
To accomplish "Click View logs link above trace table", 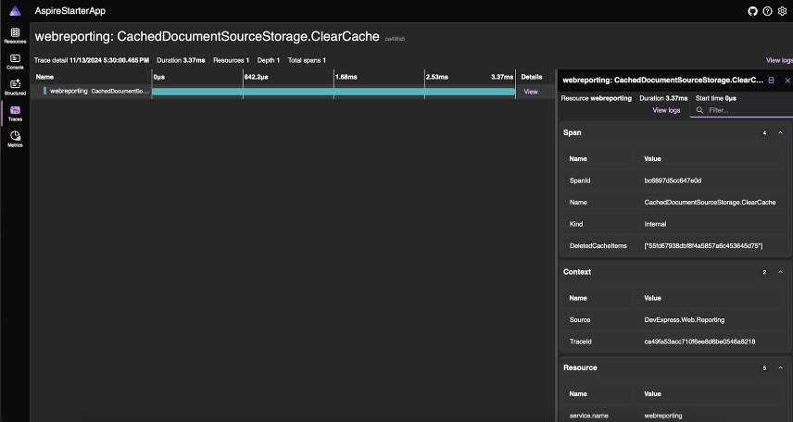I will point(778,59).
